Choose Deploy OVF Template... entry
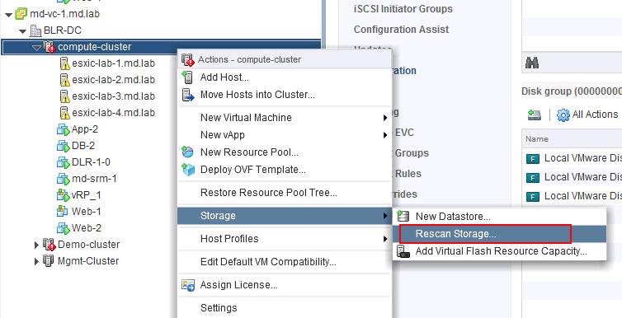622x318 pixels. (x=284, y=170)
